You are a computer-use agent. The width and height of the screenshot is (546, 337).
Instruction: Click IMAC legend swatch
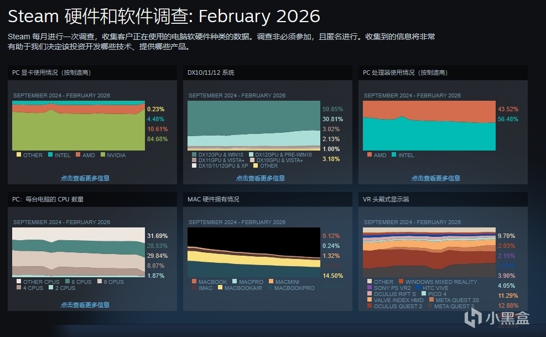tap(194, 288)
